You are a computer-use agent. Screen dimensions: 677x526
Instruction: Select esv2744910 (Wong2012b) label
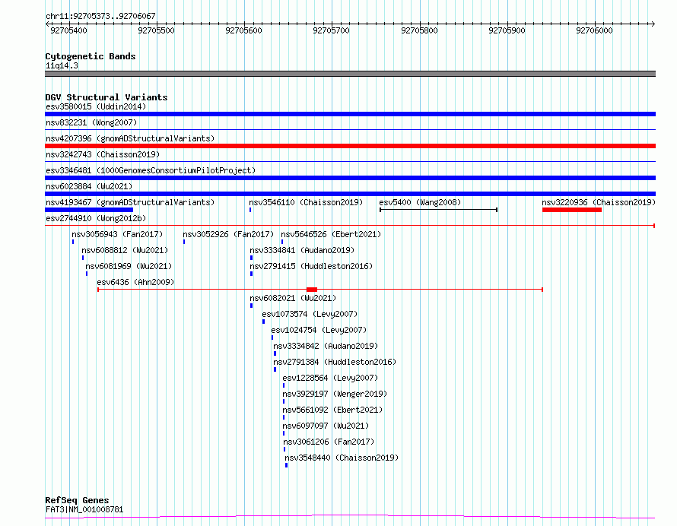[x=96, y=218]
